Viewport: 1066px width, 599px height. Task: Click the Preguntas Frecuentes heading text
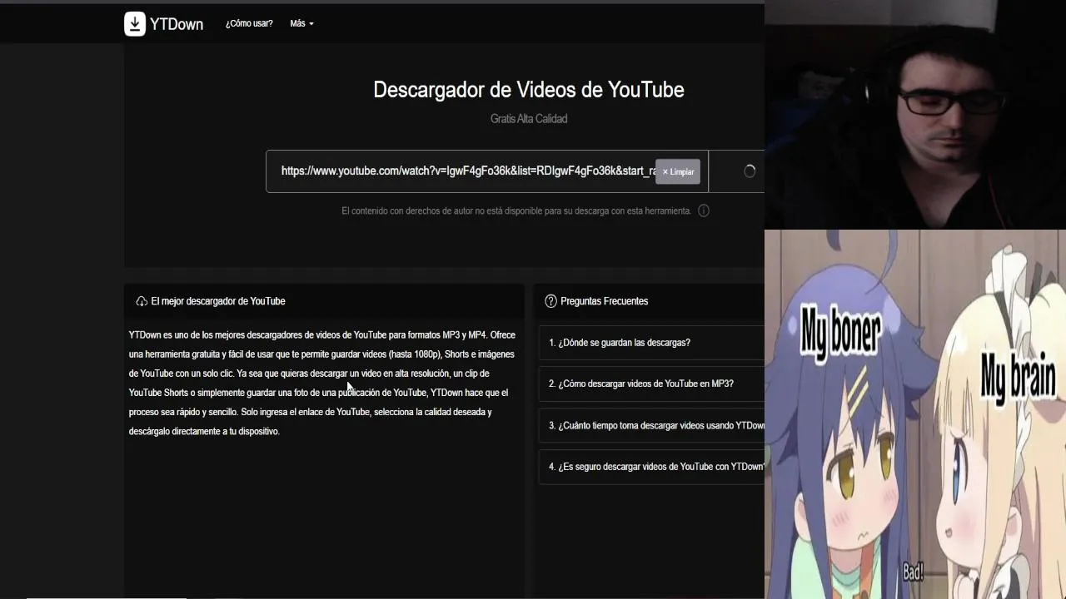605,301
